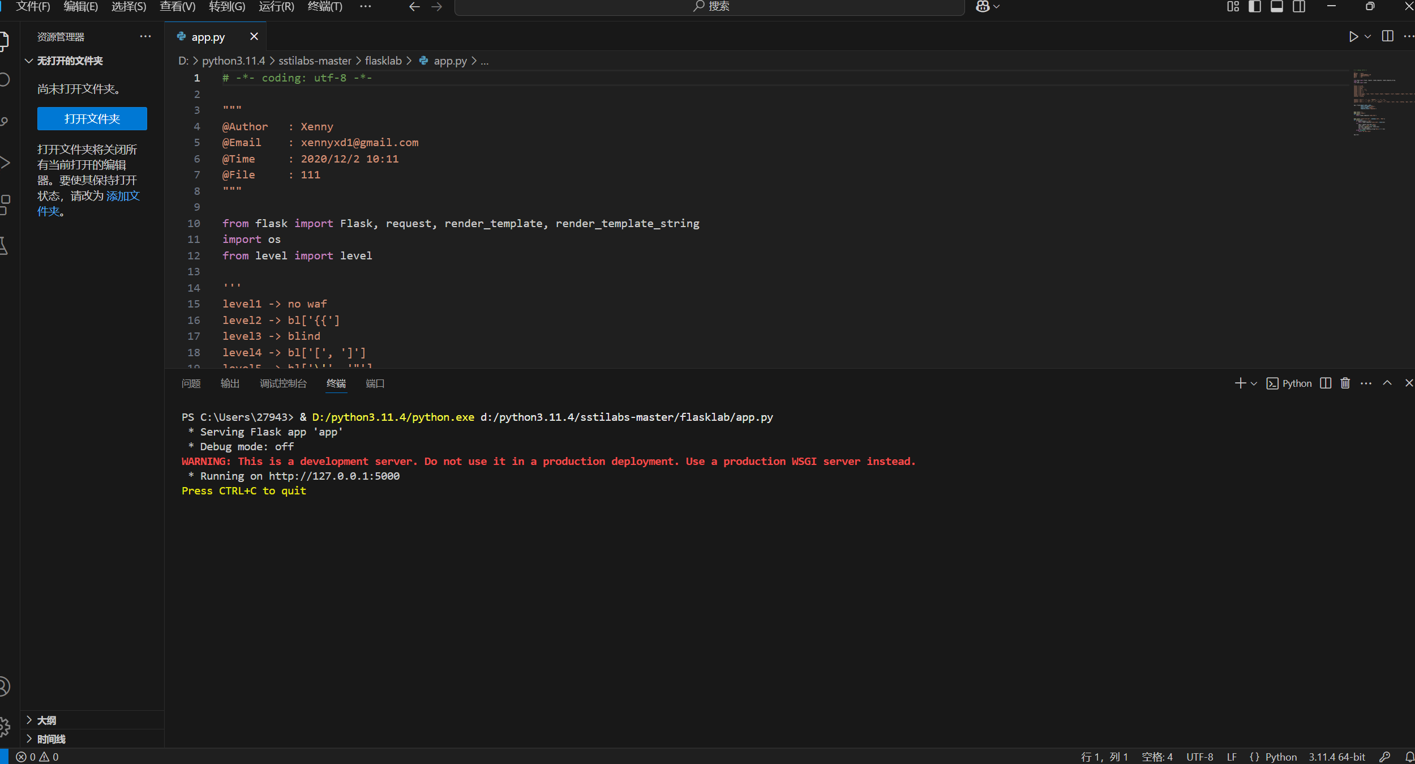1415x764 pixels.
Task: Open the 运行(R) menu
Action: pos(276,6)
